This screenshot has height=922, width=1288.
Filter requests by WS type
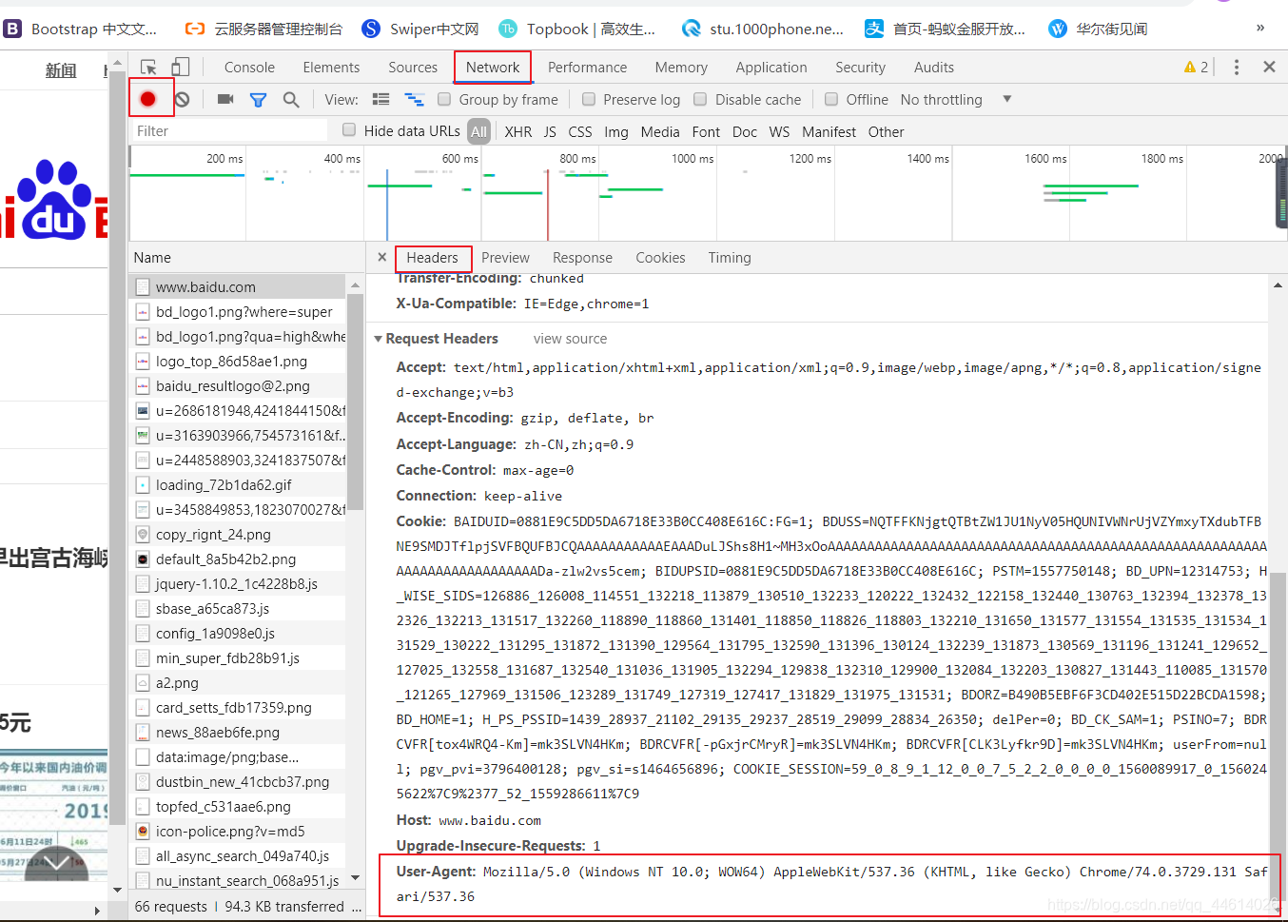(779, 131)
